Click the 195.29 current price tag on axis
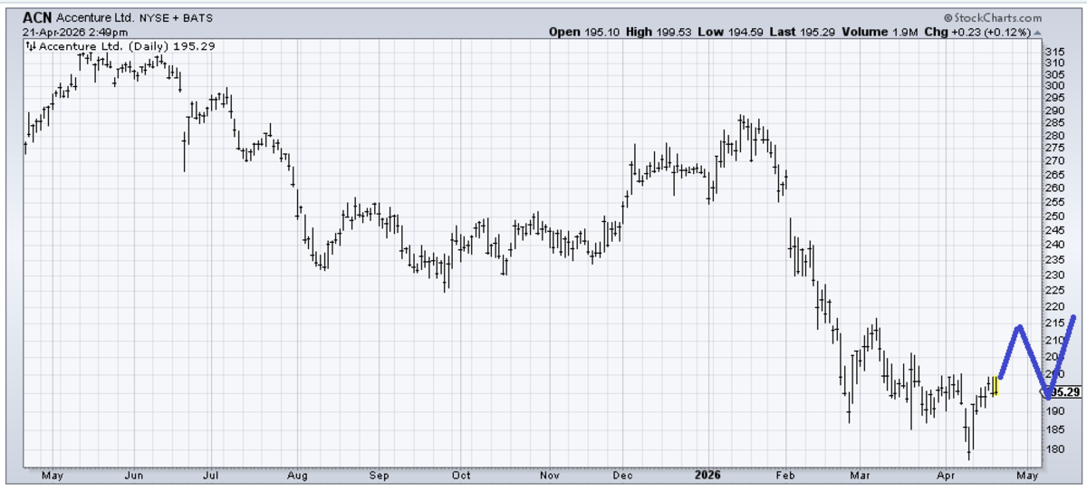This screenshot has height=492, width=1087. click(x=1063, y=392)
